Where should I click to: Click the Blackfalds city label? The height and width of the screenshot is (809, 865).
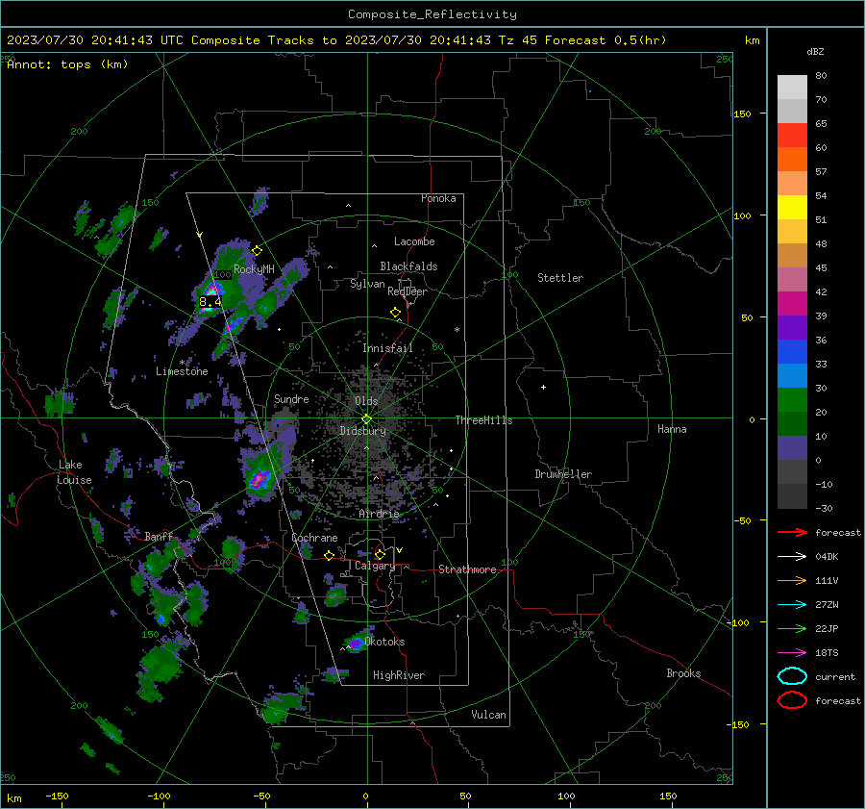tap(408, 266)
